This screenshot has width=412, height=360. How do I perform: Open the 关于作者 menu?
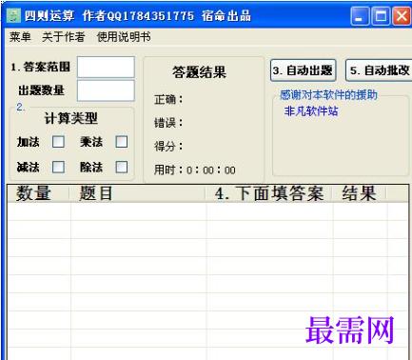[x=64, y=37]
